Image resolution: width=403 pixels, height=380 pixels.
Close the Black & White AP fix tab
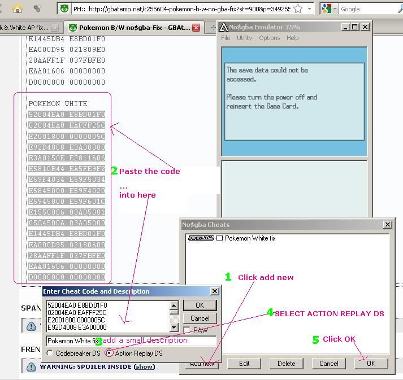pyautogui.click(x=55, y=28)
